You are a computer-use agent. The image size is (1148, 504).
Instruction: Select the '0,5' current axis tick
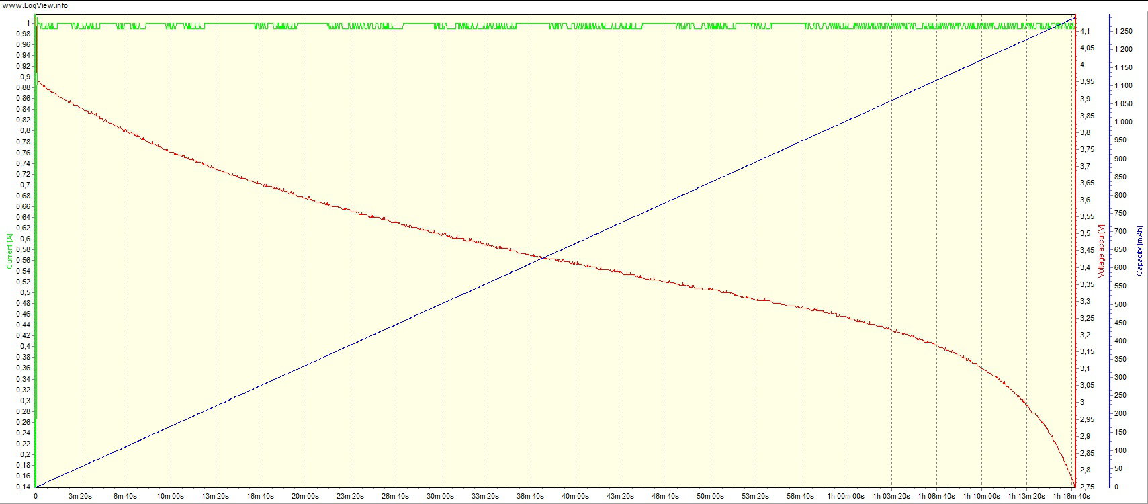[x=25, y=292]
